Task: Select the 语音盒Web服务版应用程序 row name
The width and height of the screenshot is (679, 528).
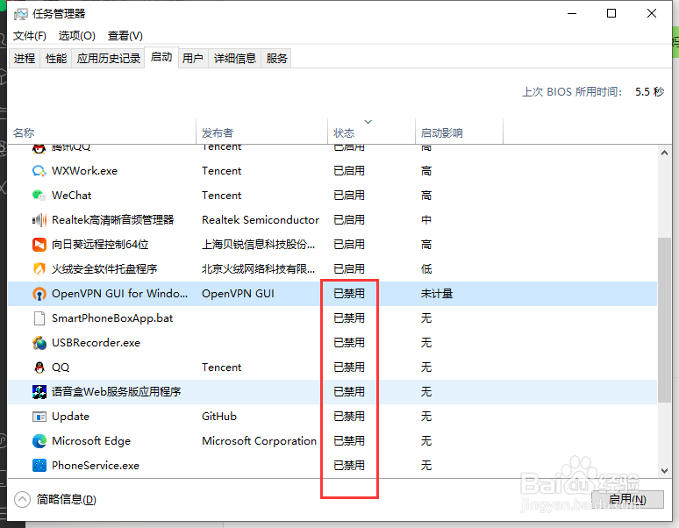Action: [x=116, y=392]
